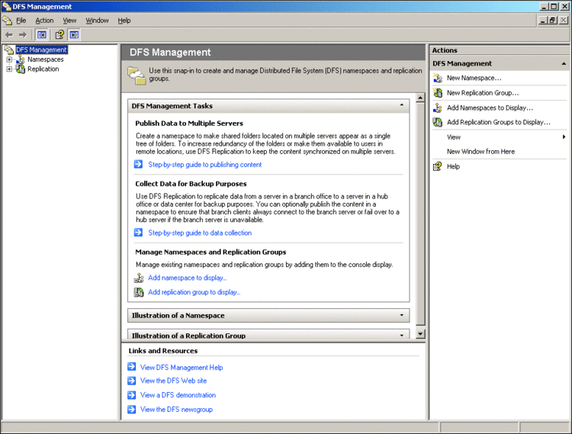Click the Help toolbar icon with question mark
This screenshot has width=572, height=434.
pos(59,35)
